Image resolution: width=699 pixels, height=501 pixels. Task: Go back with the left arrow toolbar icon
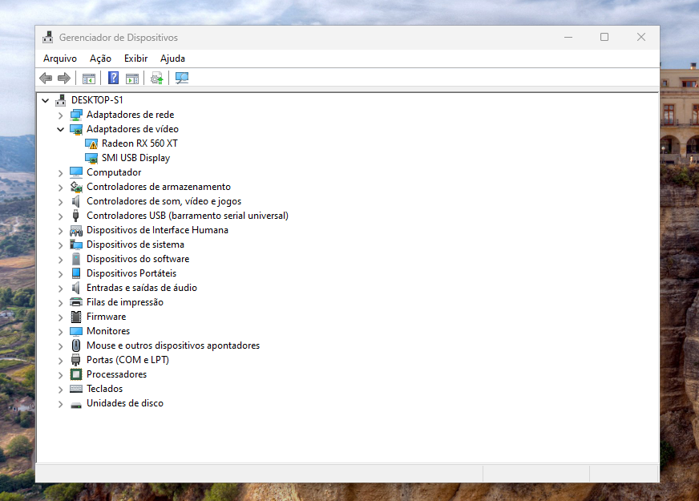point(46,79)
